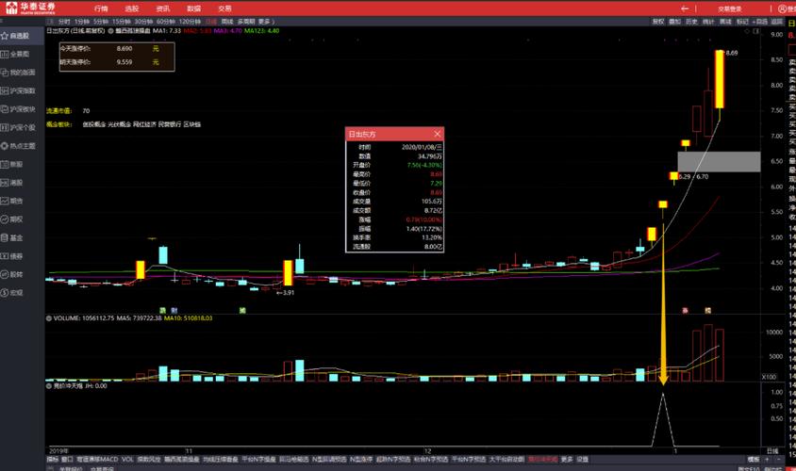Click the user login avatar icon
This screenshot has width=796, height=471.
782,8
